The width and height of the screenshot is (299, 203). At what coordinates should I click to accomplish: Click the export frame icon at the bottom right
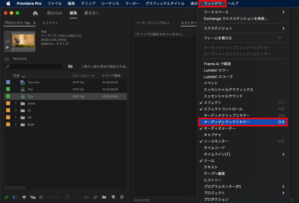(x=292, y=200)
